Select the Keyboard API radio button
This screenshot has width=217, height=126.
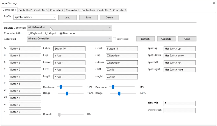pos(29,33)
